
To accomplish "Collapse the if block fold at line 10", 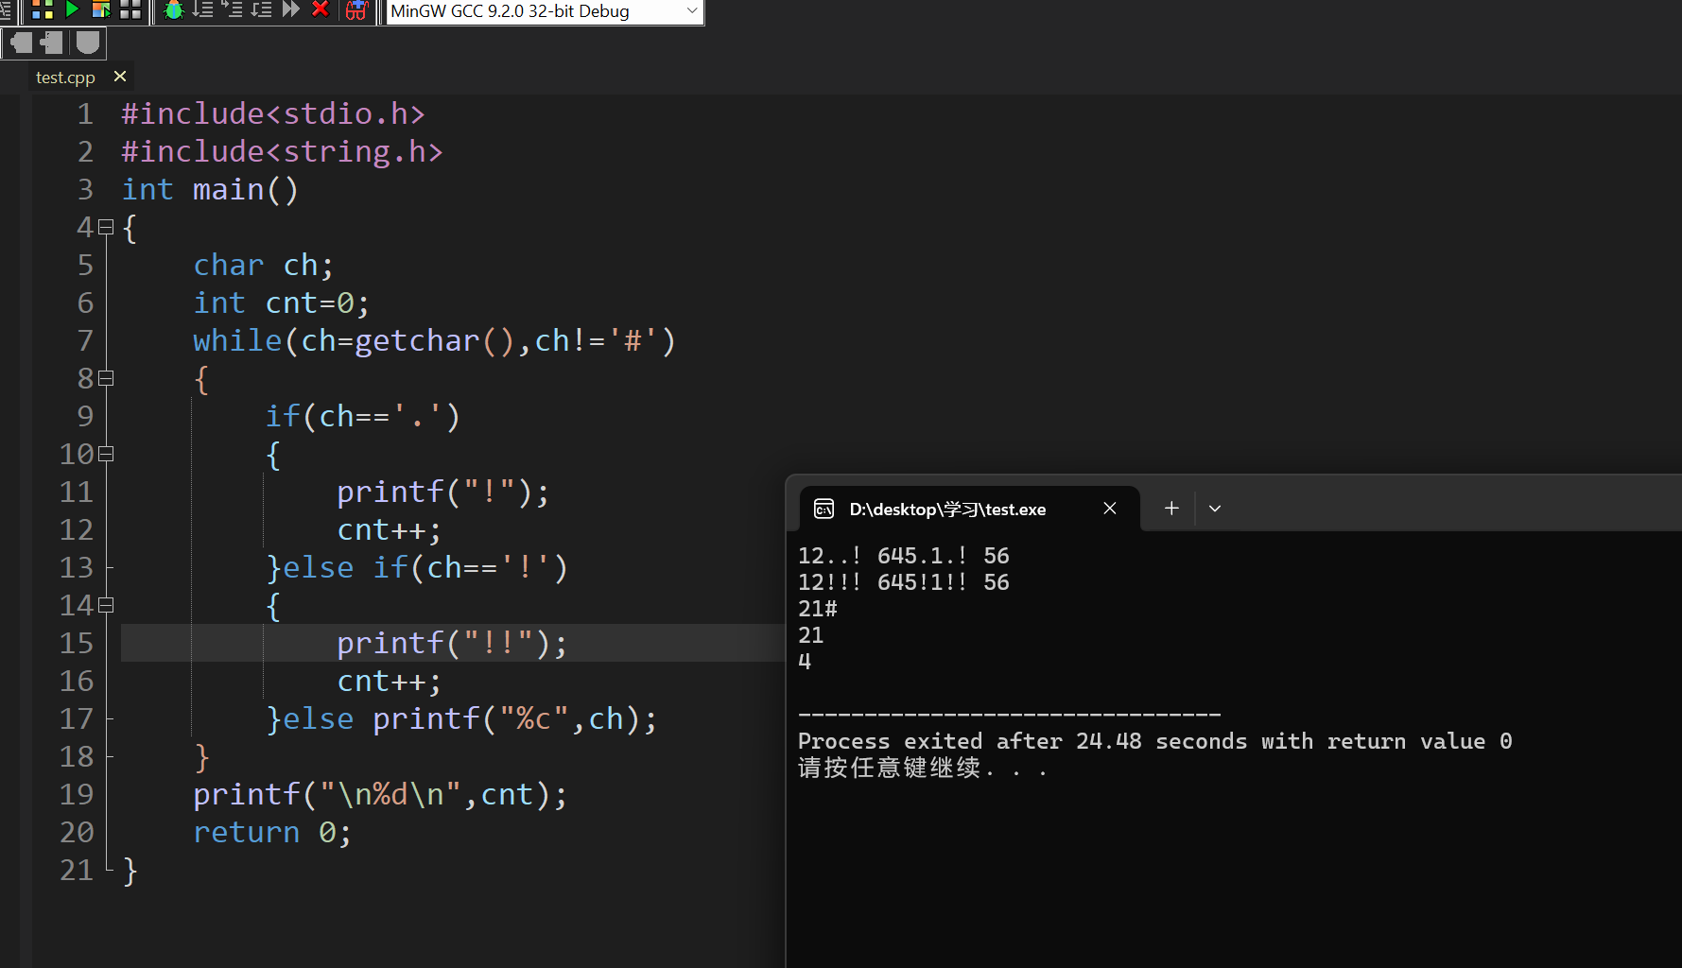I will tap(107, 454).
